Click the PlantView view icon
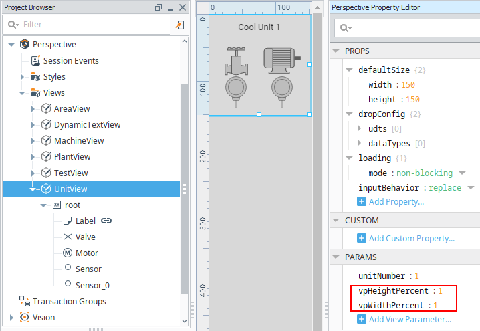The width and height of the screenshot is (480, 331). point(46,156)
